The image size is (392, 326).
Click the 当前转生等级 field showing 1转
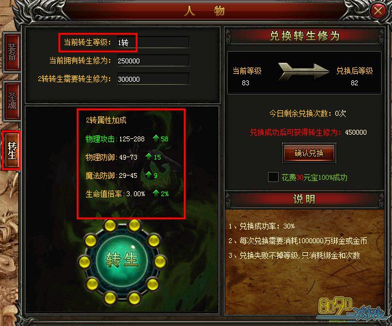click(x=153, y=42)
